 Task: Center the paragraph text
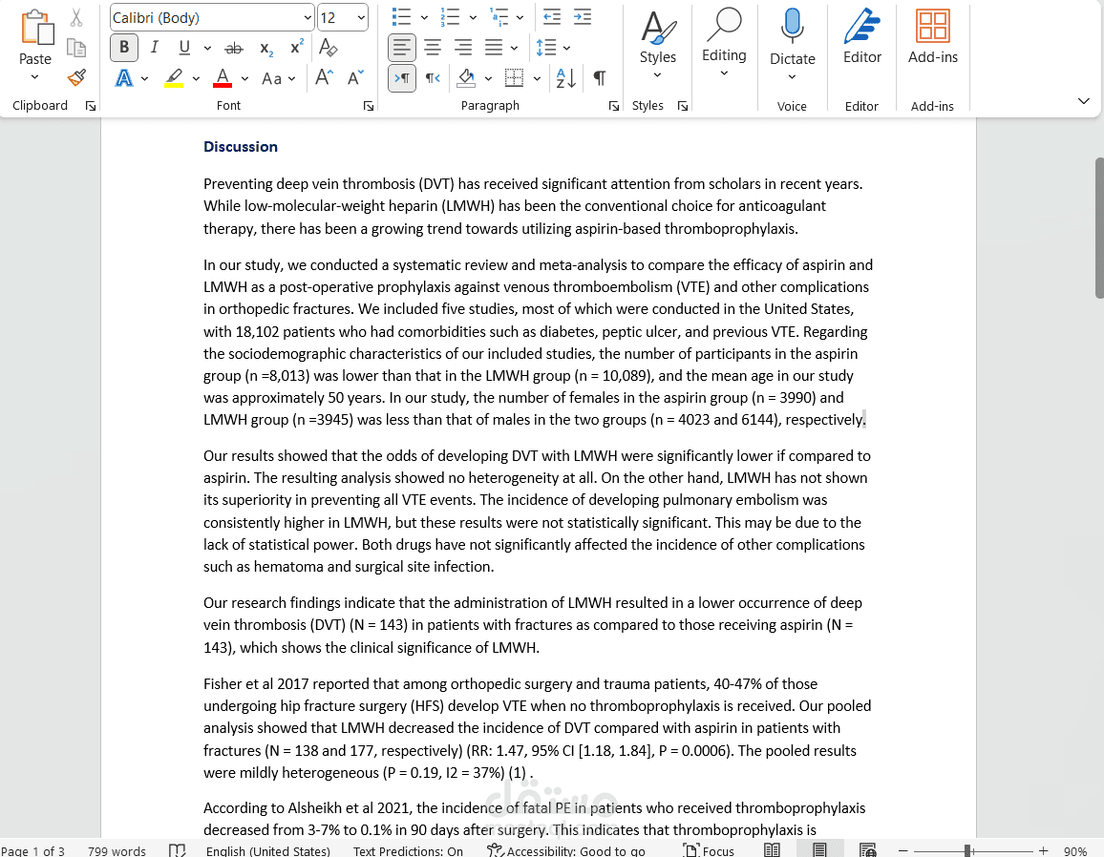click(x=433, y=48)
